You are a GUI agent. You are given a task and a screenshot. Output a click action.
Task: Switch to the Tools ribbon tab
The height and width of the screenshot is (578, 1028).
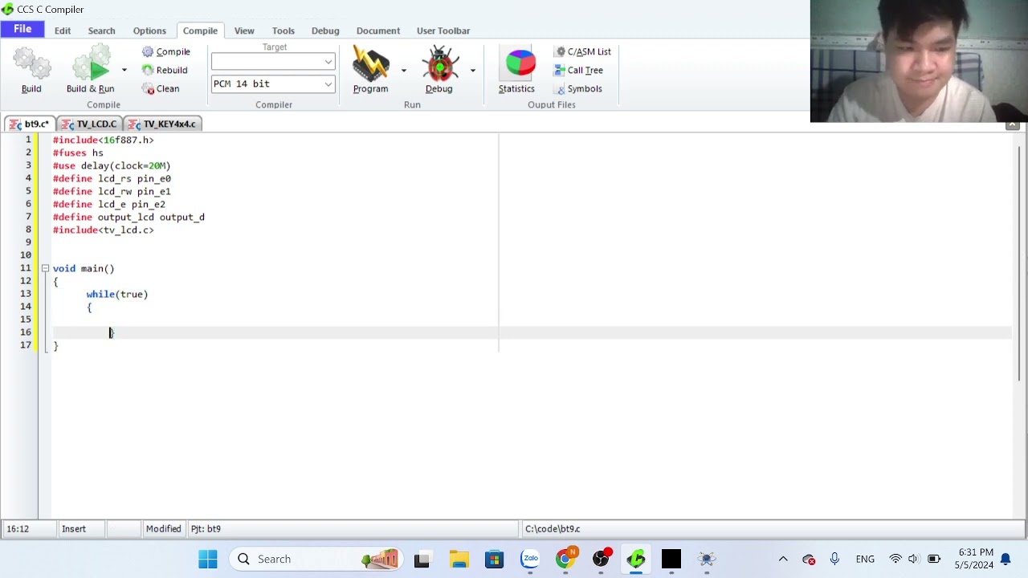click(283, 31)
